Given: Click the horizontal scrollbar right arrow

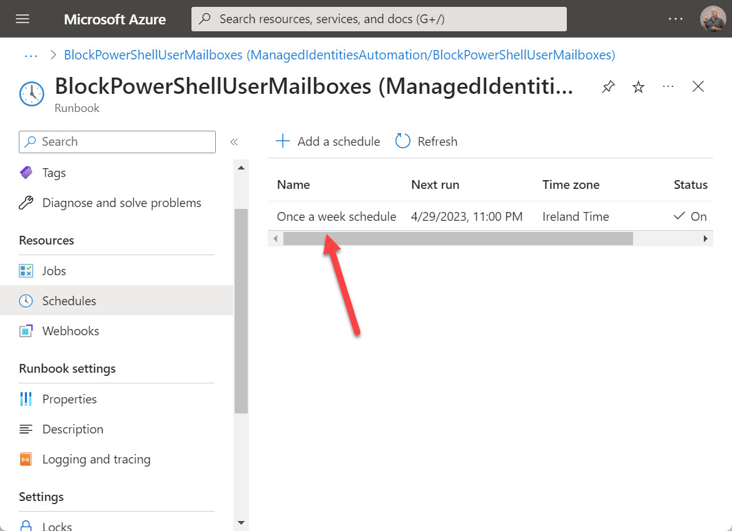Looking at the screenshot, I should [706, 238].
